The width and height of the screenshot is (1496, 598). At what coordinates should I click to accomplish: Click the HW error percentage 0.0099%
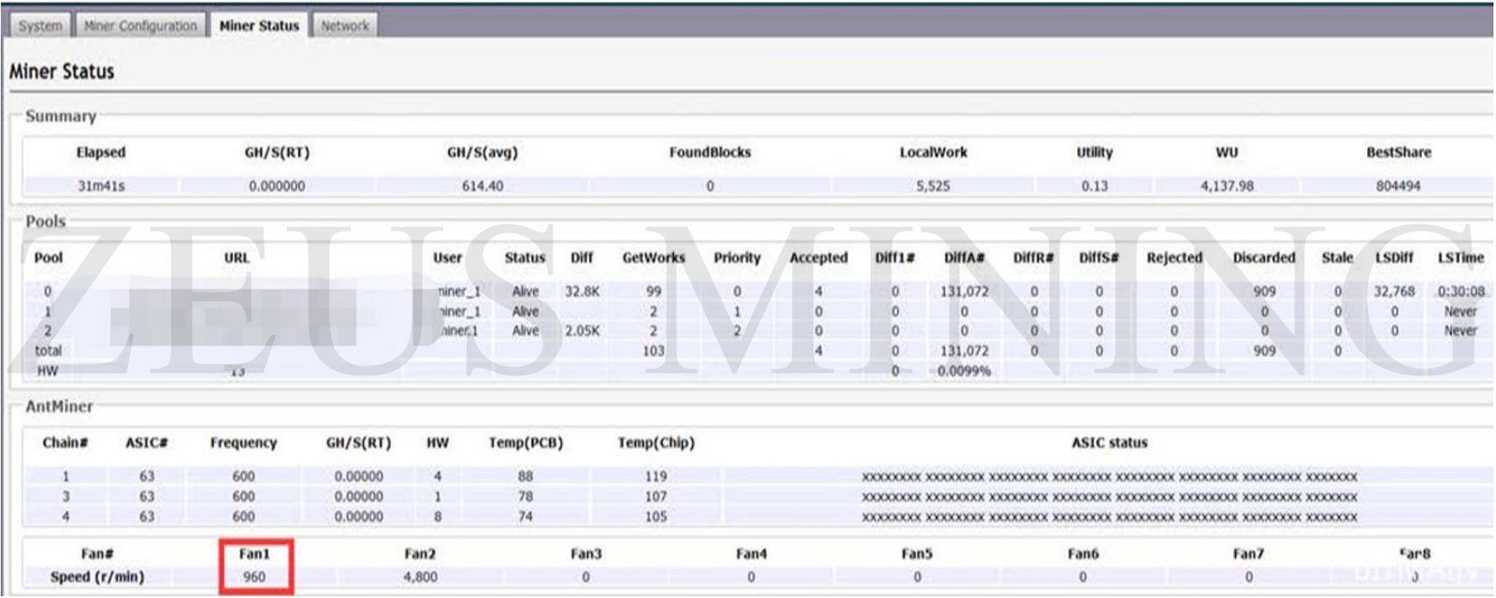(x=964, y=371)
